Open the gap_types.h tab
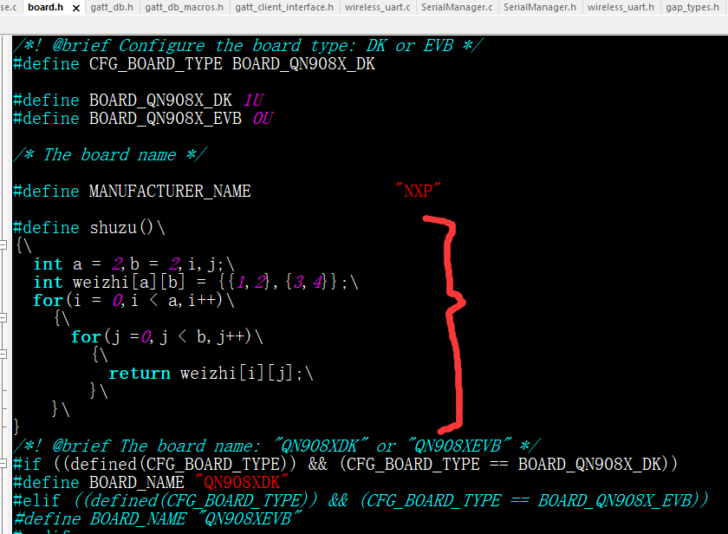This screenshot has height=534, width=728. [692, 8]
